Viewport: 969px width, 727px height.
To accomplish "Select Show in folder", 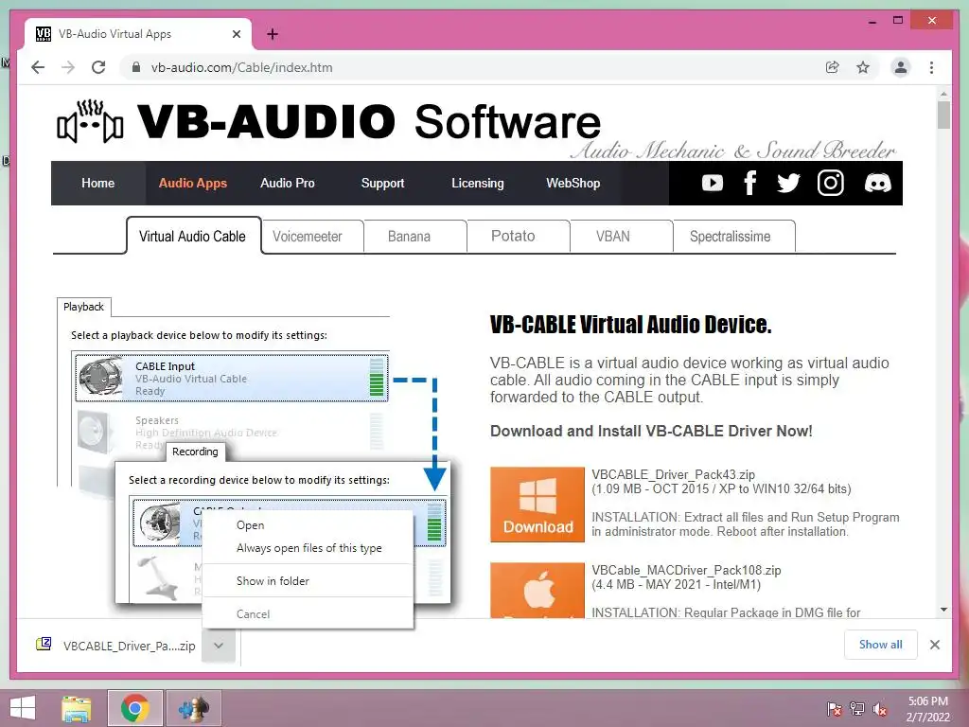I will 308,580.
